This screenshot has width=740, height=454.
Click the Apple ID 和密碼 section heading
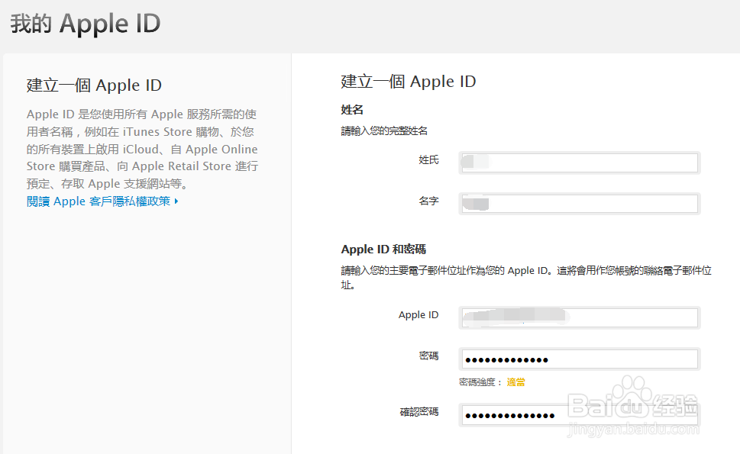click(383, 249)
